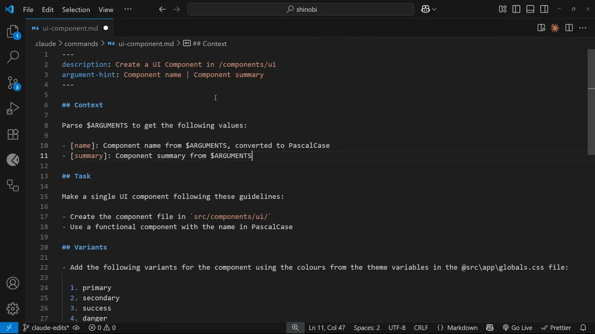Click the editor vertical scrollbar thumb
595x334 pixels.
591,102
